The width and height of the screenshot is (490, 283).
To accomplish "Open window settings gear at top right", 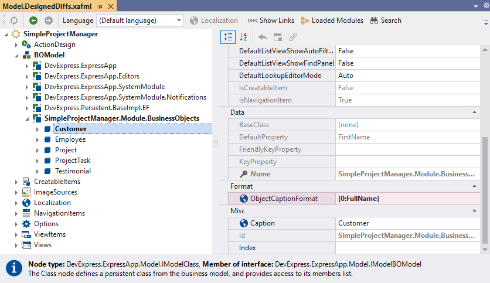I will (x=486, y=6).
